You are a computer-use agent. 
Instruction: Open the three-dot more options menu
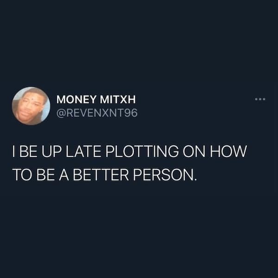point(260,99)
